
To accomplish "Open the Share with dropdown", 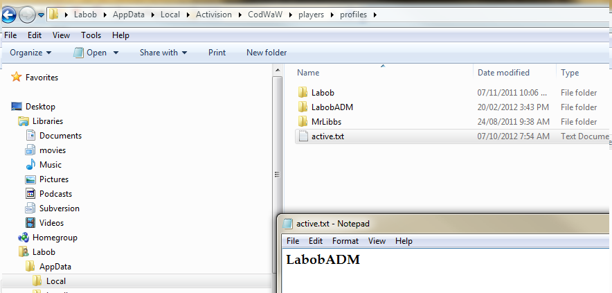I will point(163,53).
